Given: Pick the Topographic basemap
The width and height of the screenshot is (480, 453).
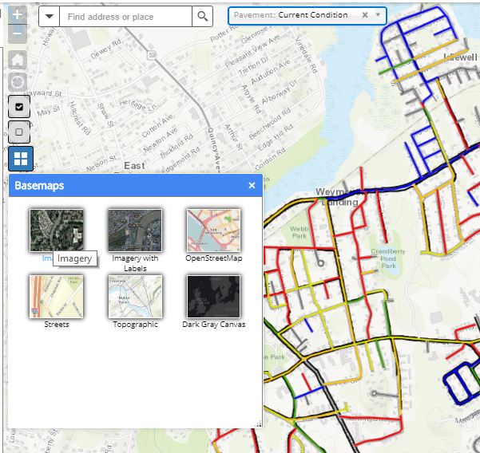Looking at the screenshot, I should tap(135, 297).
